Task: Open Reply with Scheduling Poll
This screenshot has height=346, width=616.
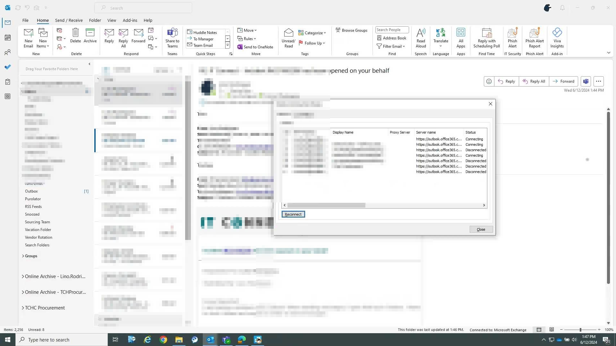Action: click(486, 38)
